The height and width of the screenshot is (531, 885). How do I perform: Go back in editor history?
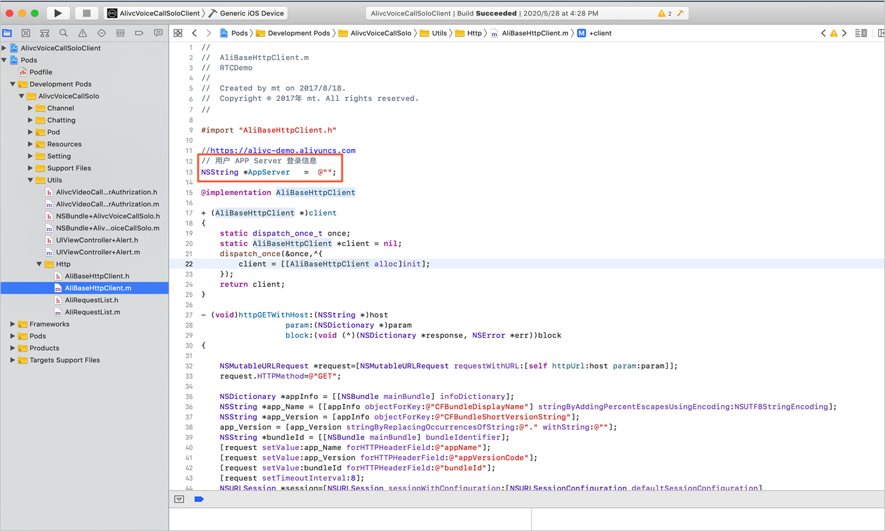pos(194,33)
